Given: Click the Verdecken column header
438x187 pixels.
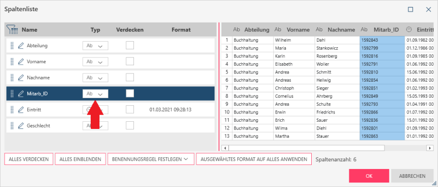Looking at the screenshot, I should (130, 30).
